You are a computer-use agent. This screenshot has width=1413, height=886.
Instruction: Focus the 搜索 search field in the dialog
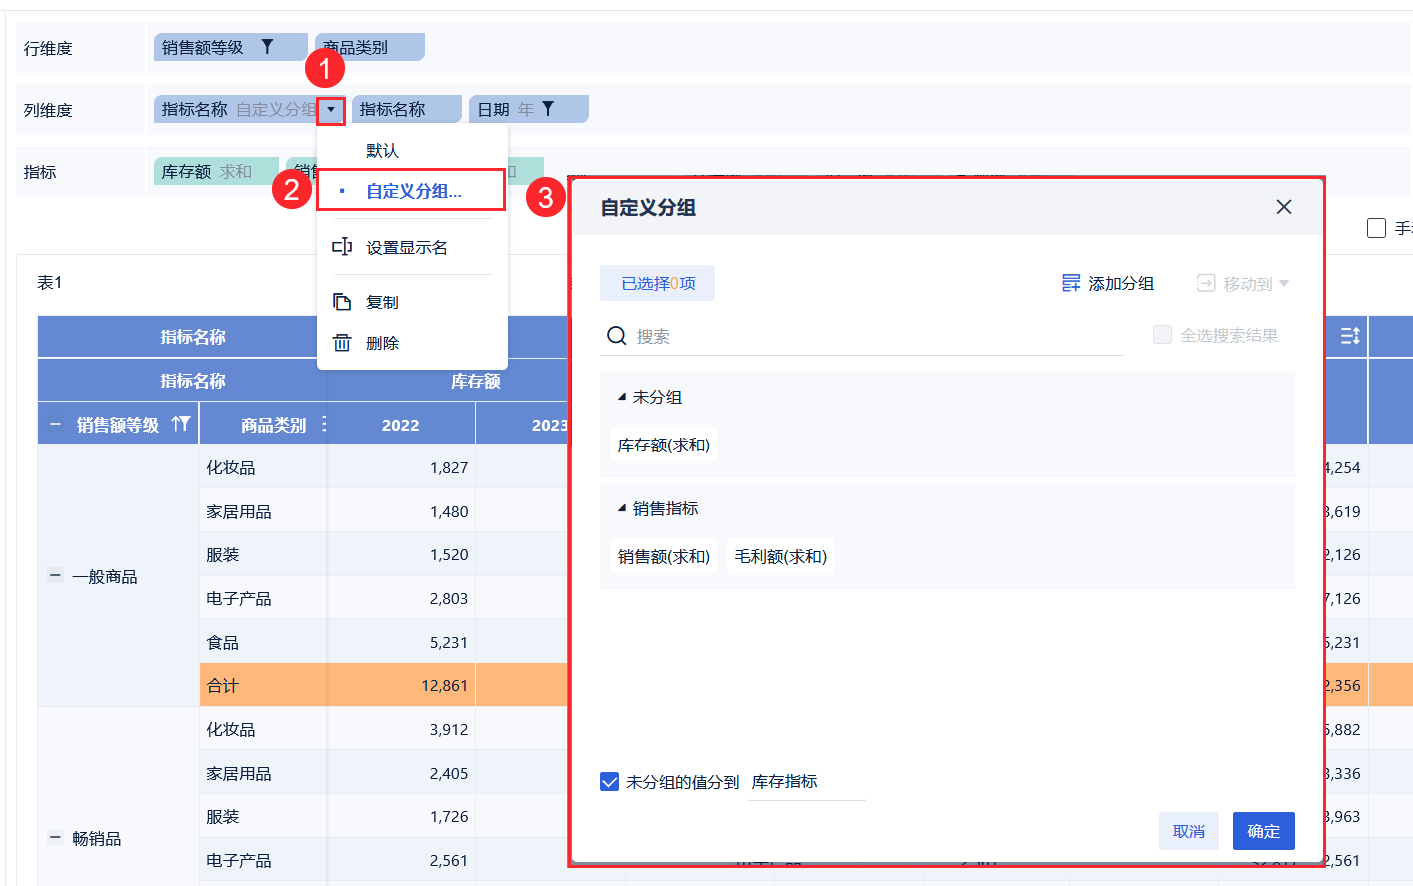click(863, 336)
